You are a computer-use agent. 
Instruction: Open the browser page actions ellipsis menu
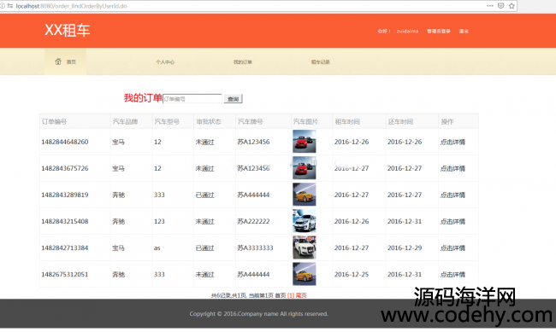[489, 6]
